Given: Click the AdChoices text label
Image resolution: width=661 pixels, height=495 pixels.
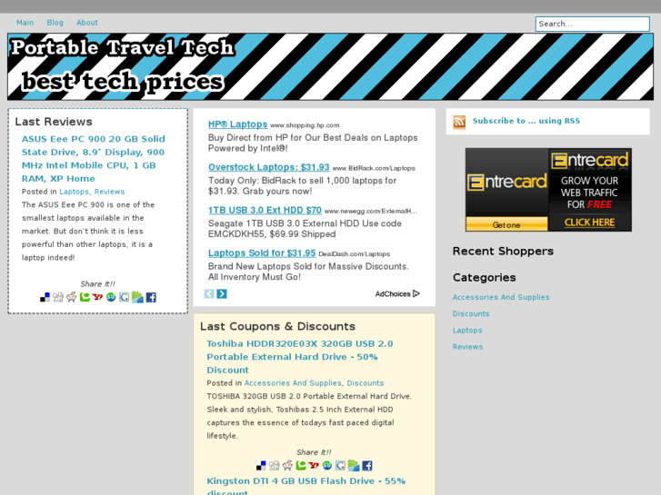Looking at the screenshot, I should click(393, 294).
